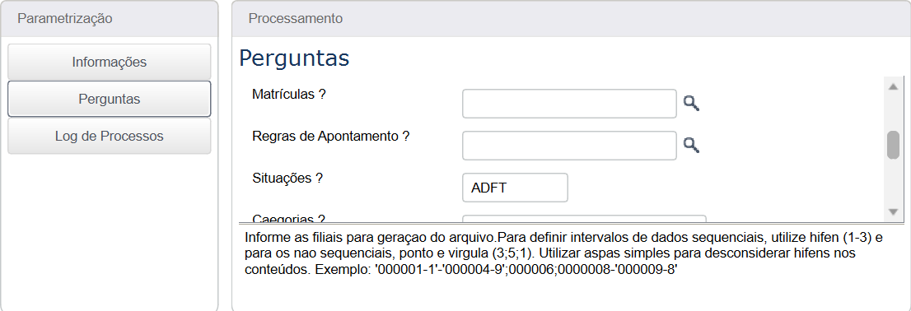Image resolution: width=911 pixels, height=311 pixels.
Task: Click the 'Regras de Apontamento ?' label
Action: click(x=331, y=137)
